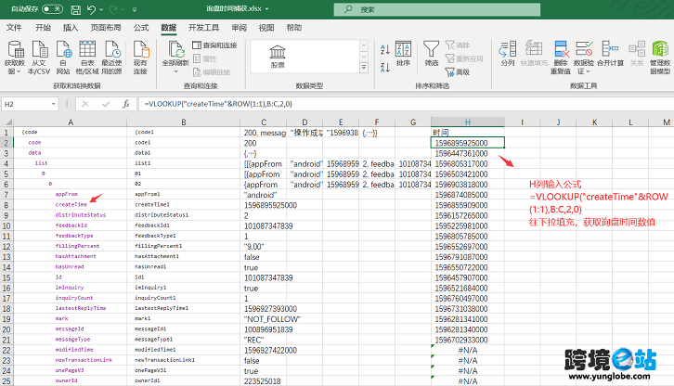Click the 重新应用 filter button
Screen dimensions: 674x386
464,58
